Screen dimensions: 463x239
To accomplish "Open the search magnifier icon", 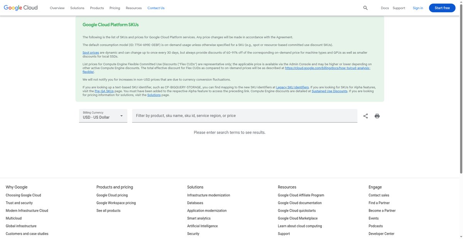I will point(365,8).
